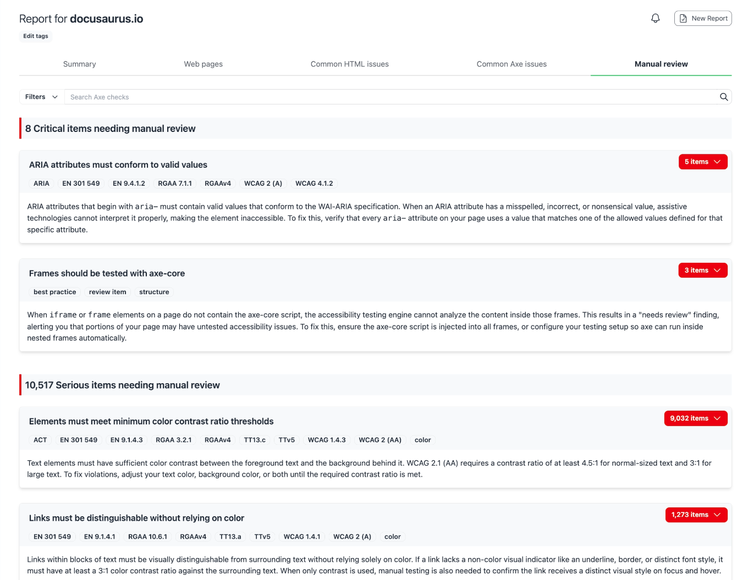Click the search magnifier icon

724,97
